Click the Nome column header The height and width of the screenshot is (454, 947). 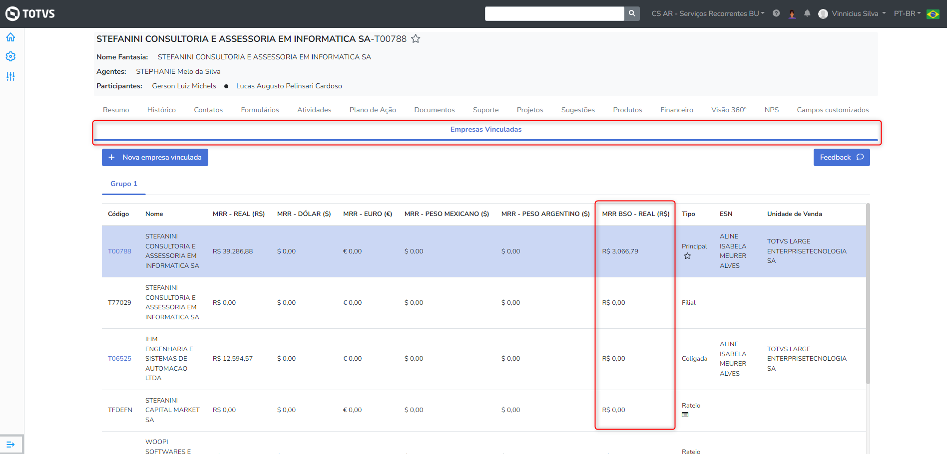[x=154, y=214]
